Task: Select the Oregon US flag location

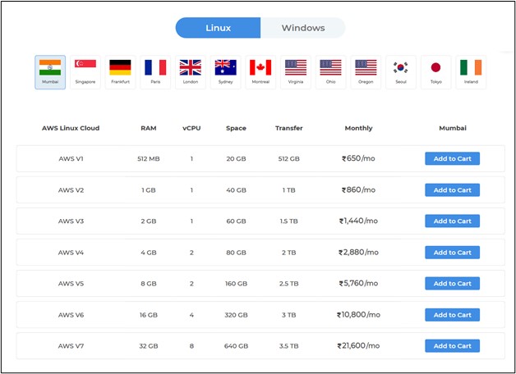Action: 366,72
